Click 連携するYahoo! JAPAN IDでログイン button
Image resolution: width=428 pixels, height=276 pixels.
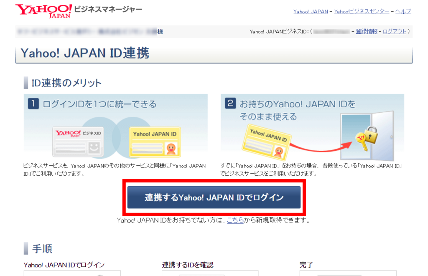point(214,198)
